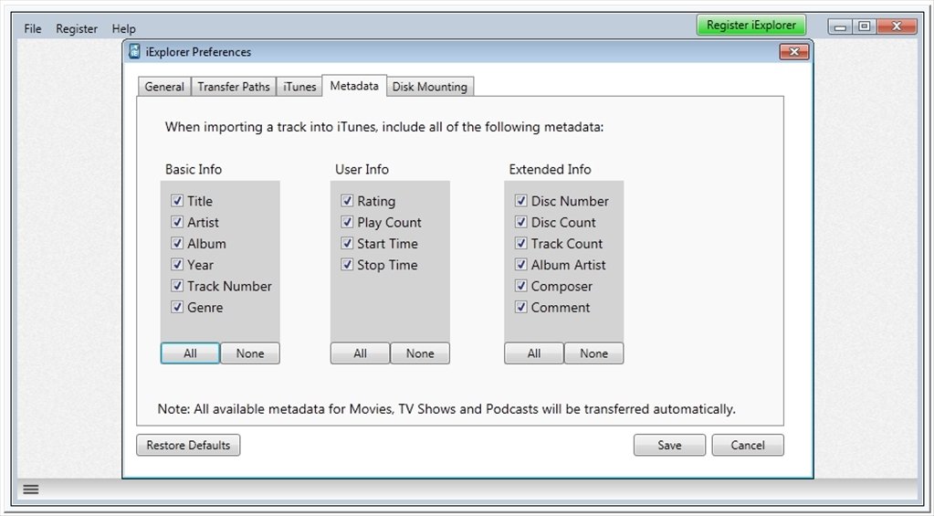Image resolution: width=934 pixels, height=516 pixels.
Task: Uncheck Track Number
Action: click(177, 286)
